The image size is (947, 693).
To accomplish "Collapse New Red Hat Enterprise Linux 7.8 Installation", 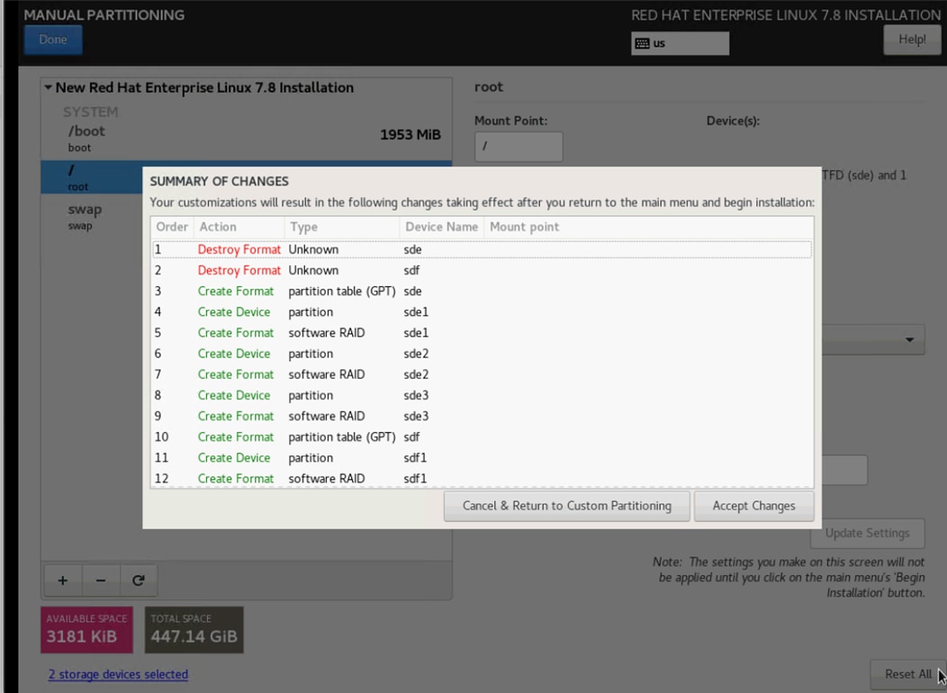I will [48, 88].
